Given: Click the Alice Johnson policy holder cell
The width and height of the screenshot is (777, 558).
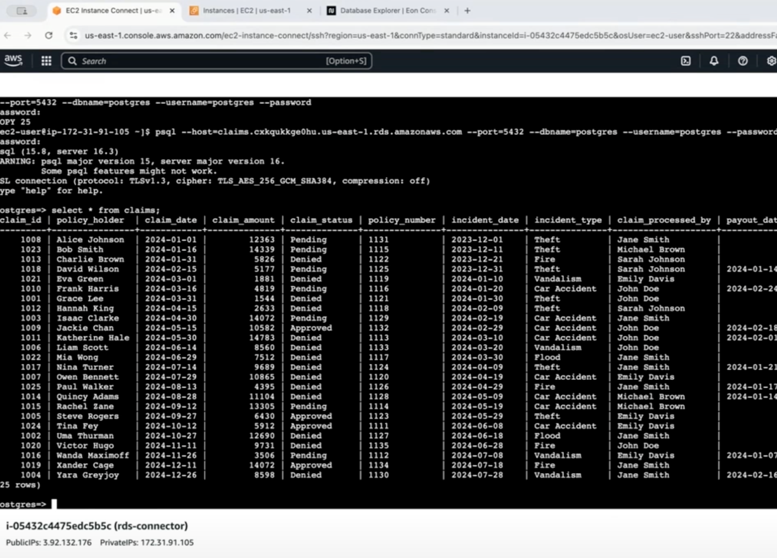Looking at the screenshot, I should point(90,240).
